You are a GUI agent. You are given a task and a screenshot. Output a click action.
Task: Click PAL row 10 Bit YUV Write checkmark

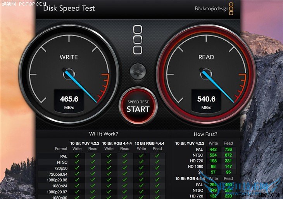coord(77,156)
